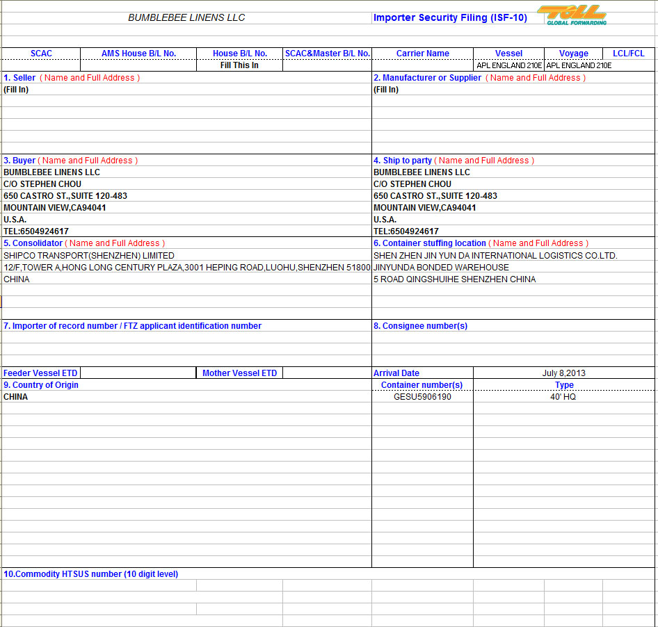This screenshot has width=658, height=627.
Task: Click '6. Container stuffing location' heading
Action: coord(481,243)
